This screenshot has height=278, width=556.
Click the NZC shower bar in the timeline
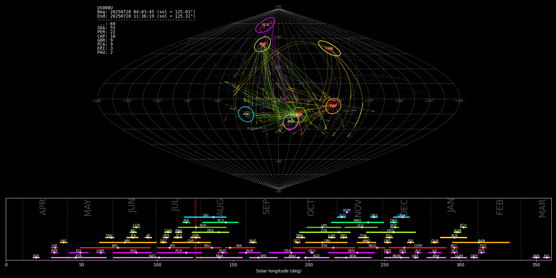point(153,258)
